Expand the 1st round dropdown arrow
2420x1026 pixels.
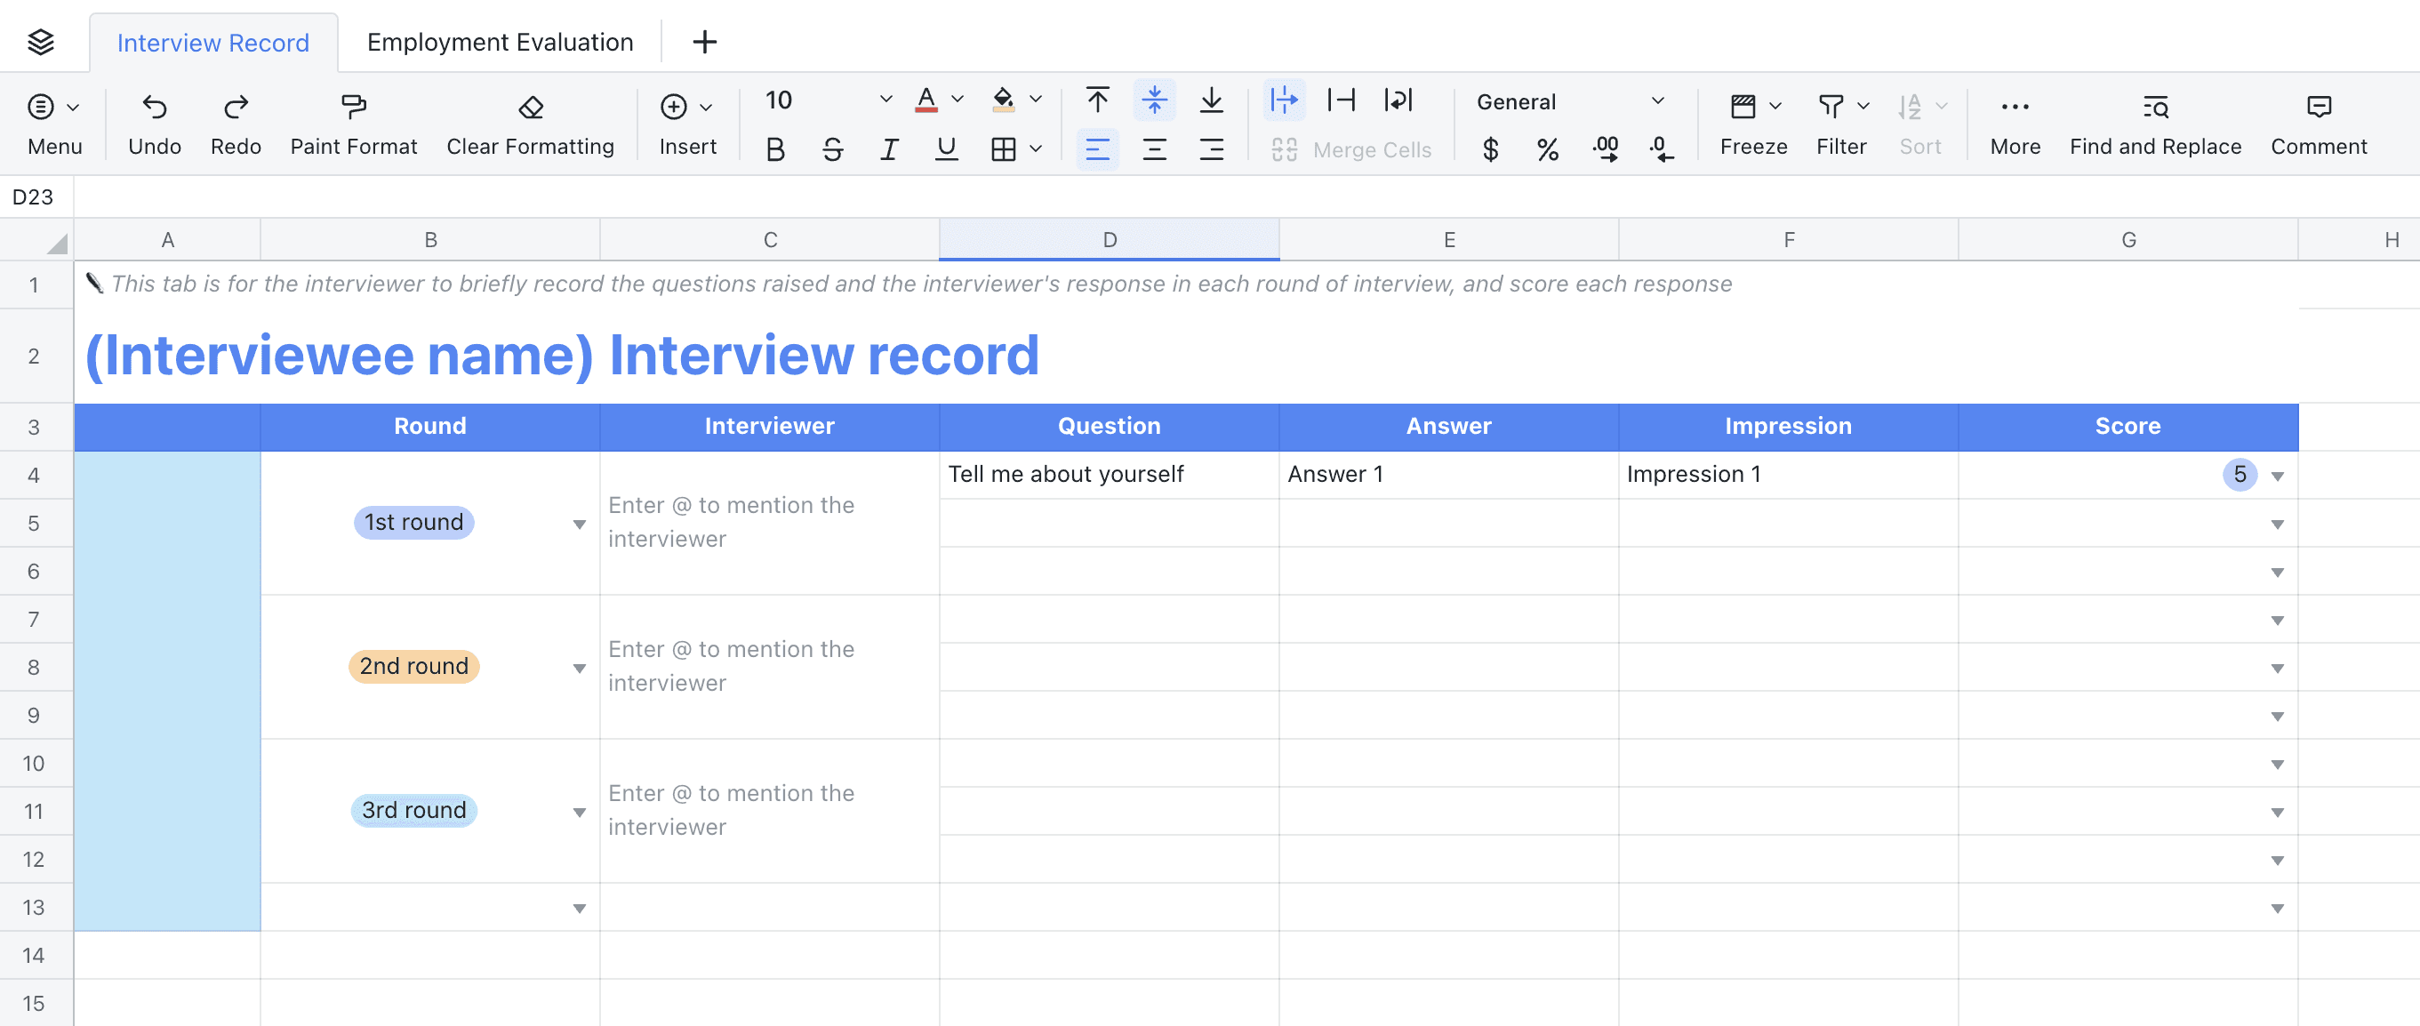[580, 525]
